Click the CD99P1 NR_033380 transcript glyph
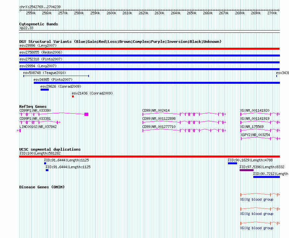 coord(54,114)
